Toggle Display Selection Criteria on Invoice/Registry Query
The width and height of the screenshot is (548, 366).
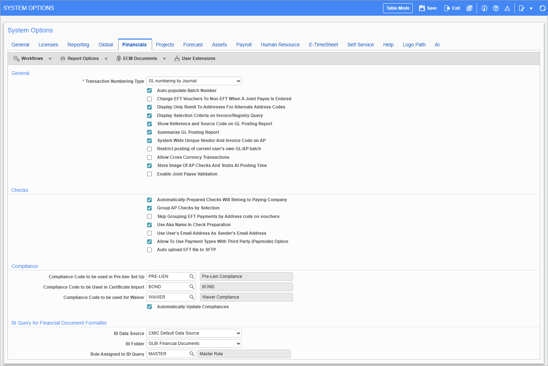tap(150, 116)
